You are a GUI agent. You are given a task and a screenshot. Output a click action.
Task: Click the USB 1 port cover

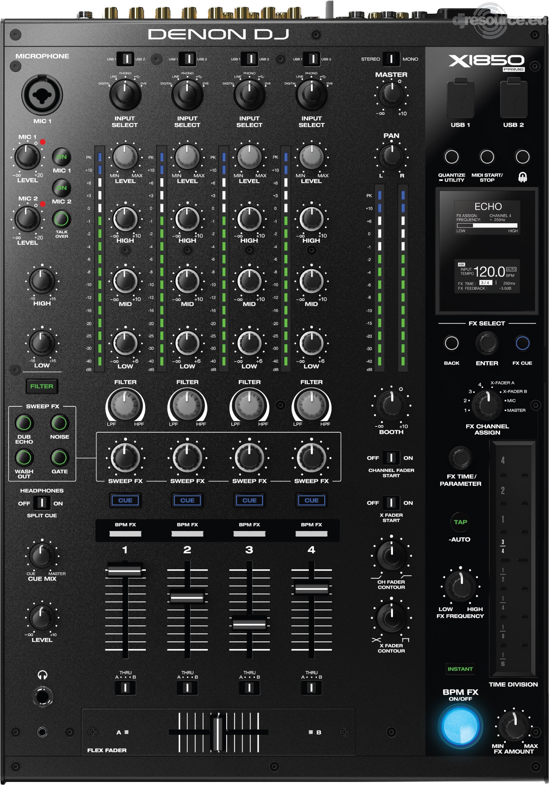461,98
